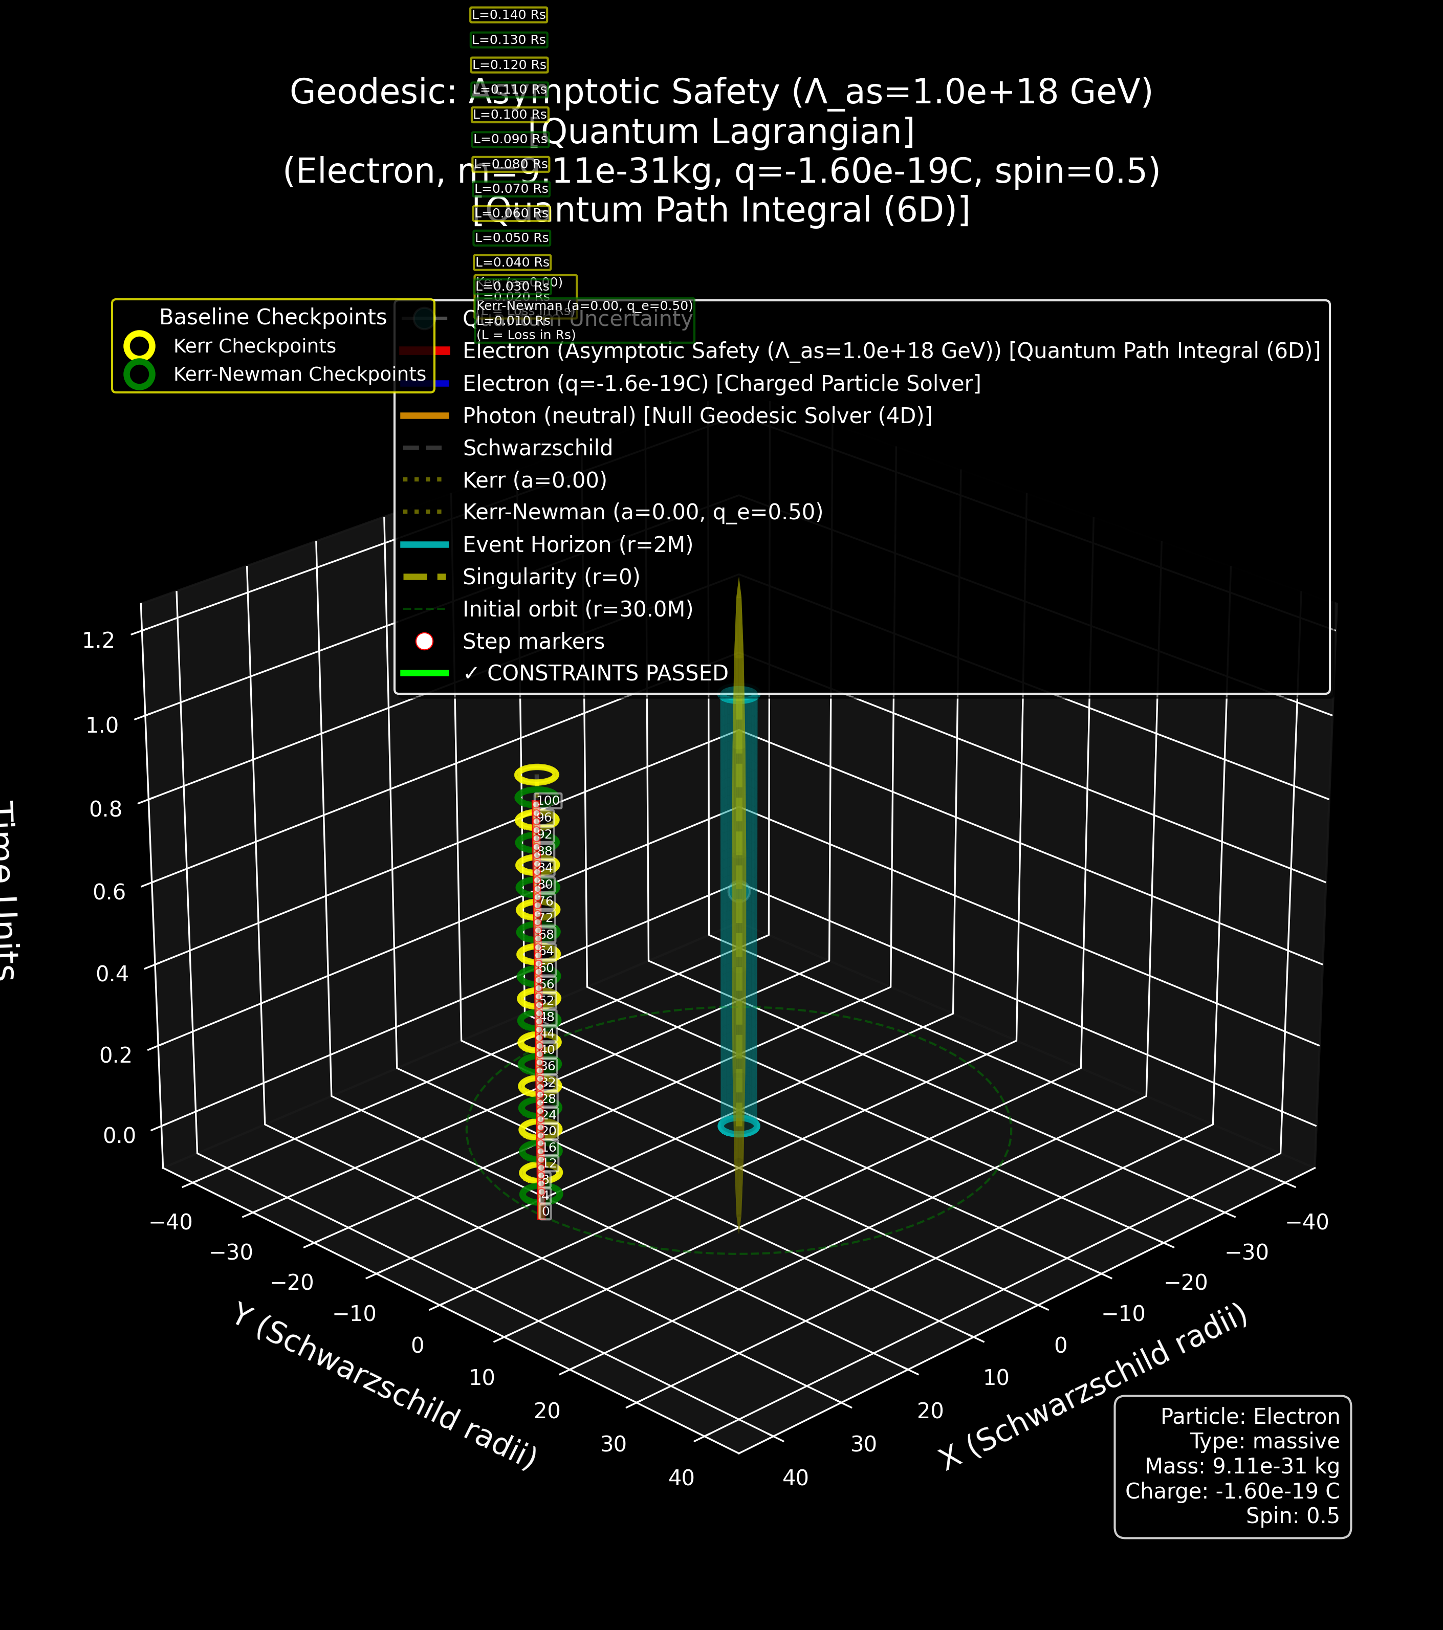Select the 'Mass: 9.11e-31 kg' info line
Screen dimensions: 1443x1630
point(1242,1466)
